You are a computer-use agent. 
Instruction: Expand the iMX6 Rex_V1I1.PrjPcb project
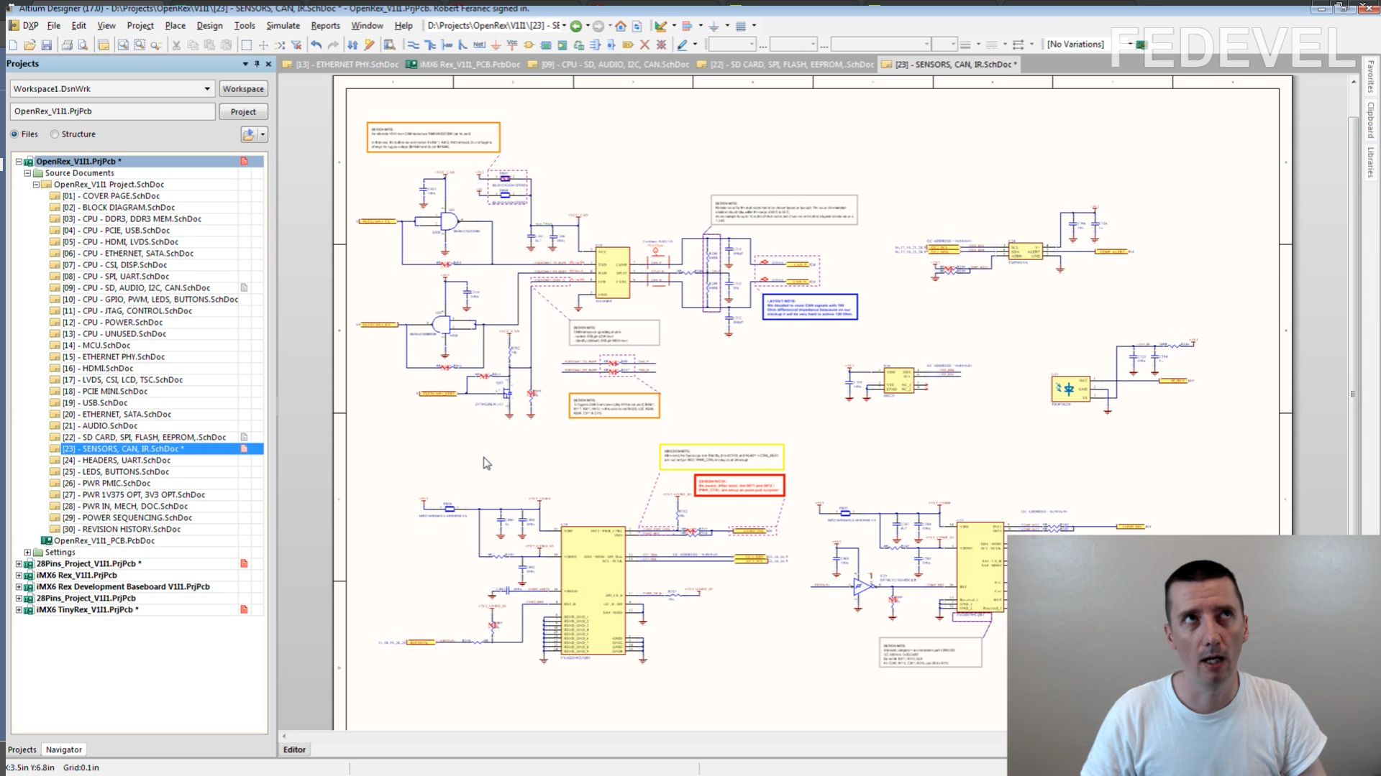pos(19,576)
